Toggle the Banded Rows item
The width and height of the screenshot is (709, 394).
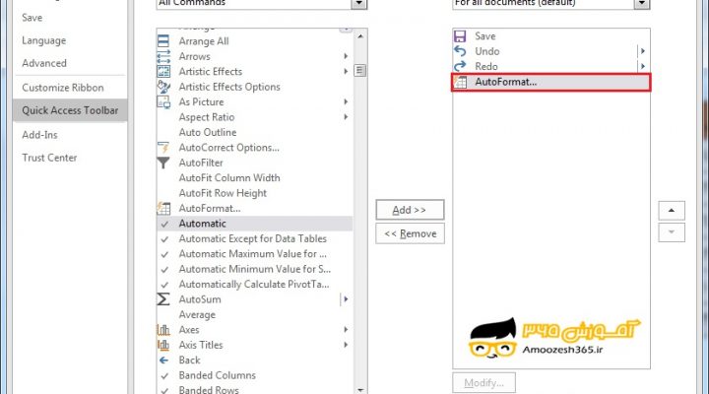(x=254, y=388)
